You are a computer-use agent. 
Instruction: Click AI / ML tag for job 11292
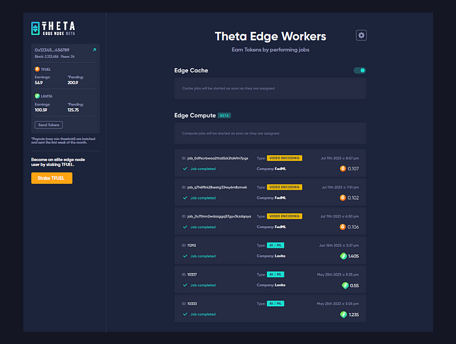pos(276,245)
